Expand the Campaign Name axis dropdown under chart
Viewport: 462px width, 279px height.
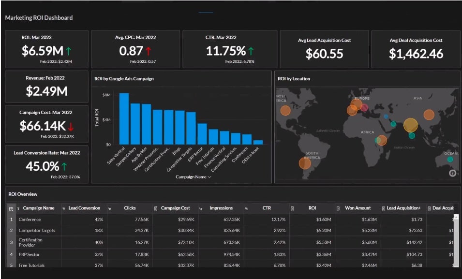point(209,177)
